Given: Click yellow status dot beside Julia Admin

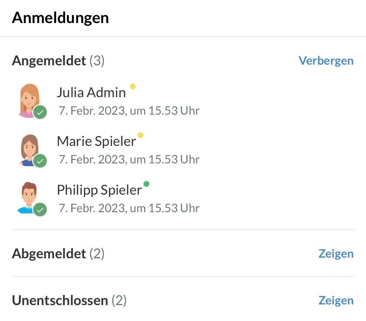Looking at the screenshot, I should (133, 86).
